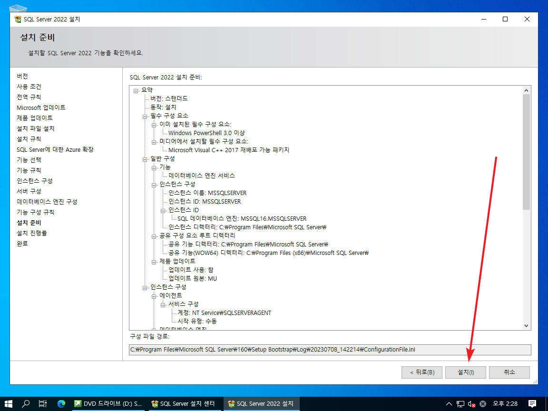This screenshot has height=411, width=548.
Task: Click SQL Server에 대한 Azure 확장 step
Action: (x=55, y=149)
